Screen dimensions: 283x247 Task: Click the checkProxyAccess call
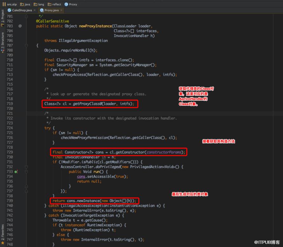69,74
